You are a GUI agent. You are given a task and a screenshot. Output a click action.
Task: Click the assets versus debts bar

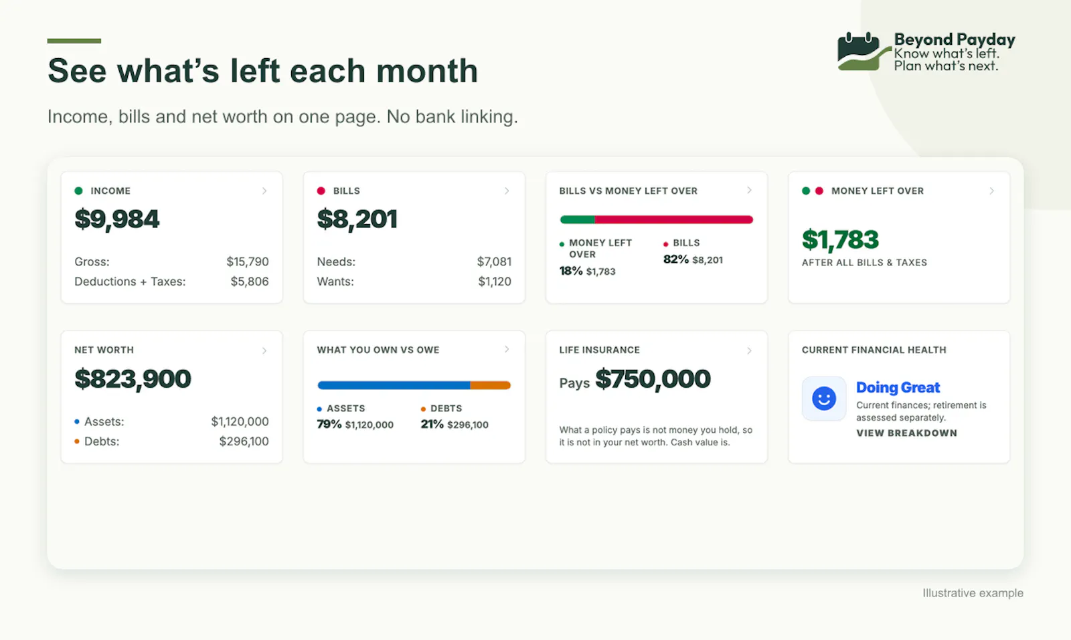(414, 385)
